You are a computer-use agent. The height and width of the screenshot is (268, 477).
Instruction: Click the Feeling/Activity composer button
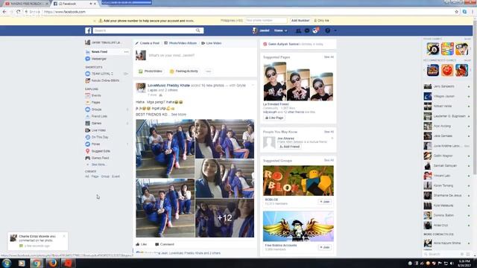point(184,71)
